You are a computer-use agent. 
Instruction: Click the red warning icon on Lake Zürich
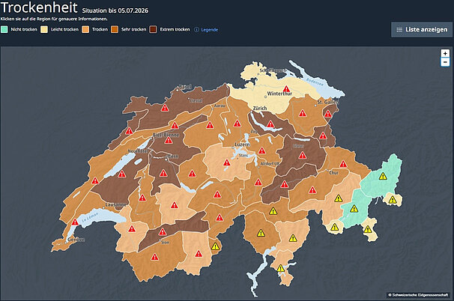(x=270, y=124)
